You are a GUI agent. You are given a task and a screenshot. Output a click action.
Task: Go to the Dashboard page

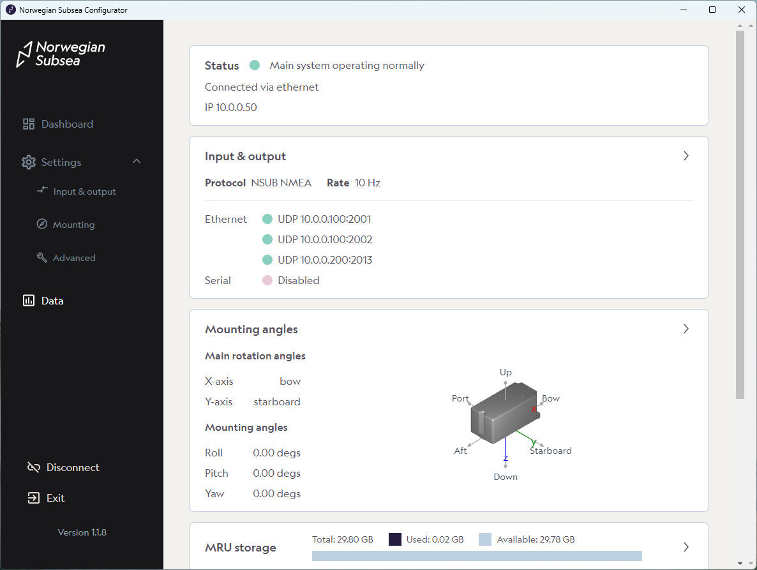click(x=67, y=124)
